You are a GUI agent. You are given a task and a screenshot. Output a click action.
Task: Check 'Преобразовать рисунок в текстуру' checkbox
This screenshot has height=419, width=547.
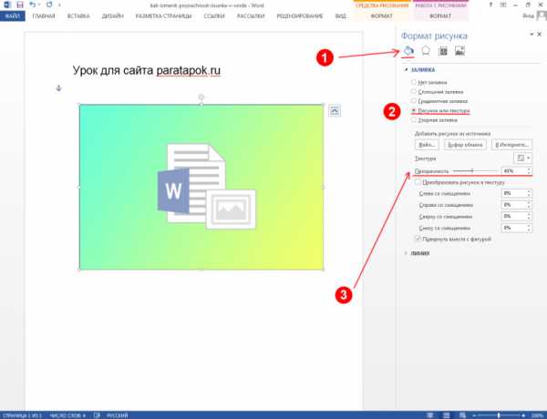(x=418, y=182)
